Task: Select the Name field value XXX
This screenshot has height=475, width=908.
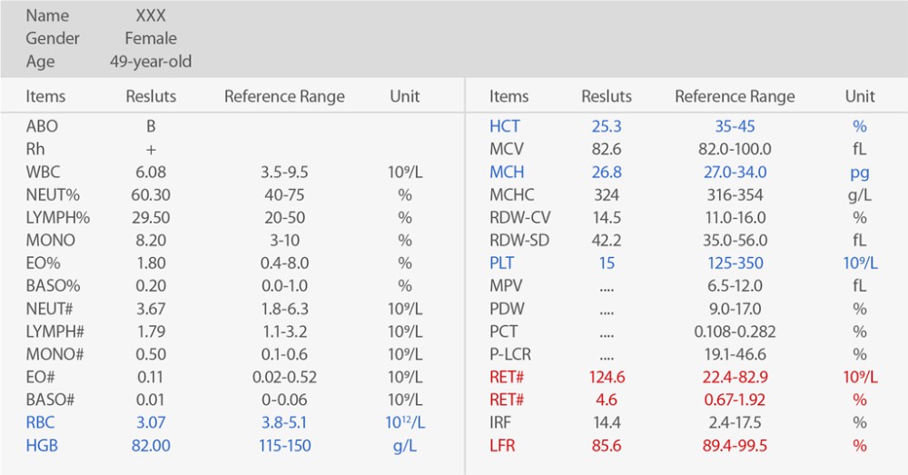Action: (151, 16)
